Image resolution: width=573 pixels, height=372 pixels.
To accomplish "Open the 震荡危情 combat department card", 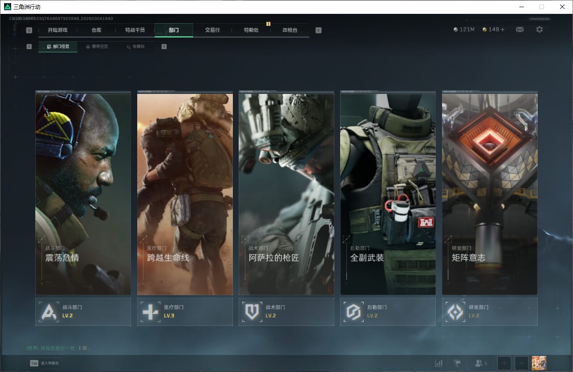I will click(x=83, y=194).
